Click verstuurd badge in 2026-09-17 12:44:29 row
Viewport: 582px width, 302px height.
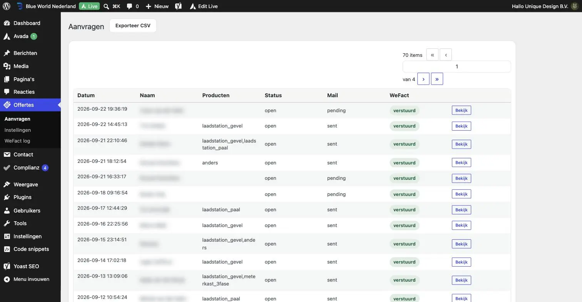click(405, 210)
